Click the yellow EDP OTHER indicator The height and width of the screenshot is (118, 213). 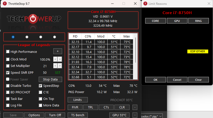[x=198, y=51]
